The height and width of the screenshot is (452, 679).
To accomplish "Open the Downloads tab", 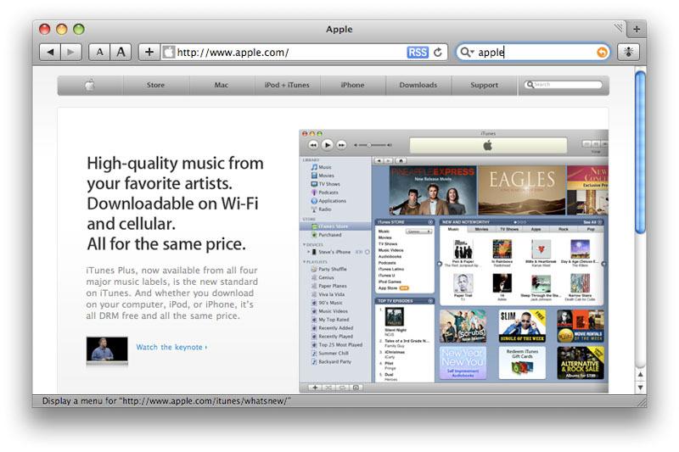I will [418, 85].
